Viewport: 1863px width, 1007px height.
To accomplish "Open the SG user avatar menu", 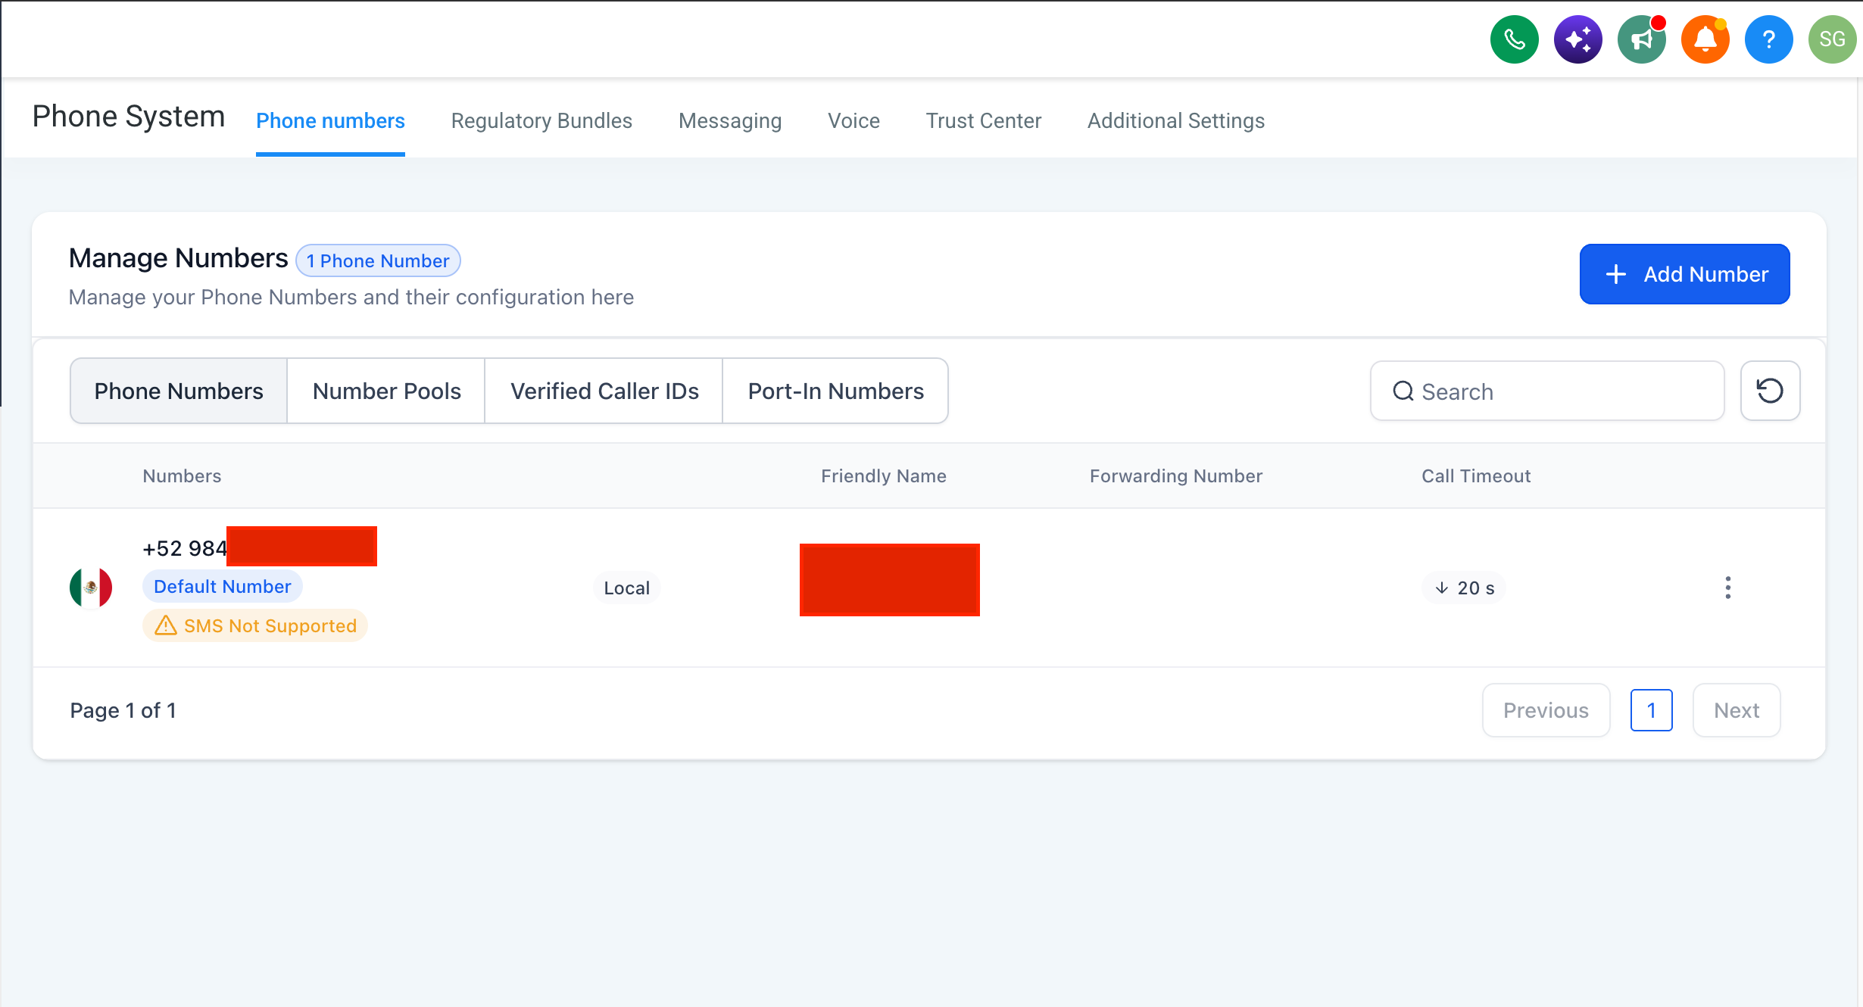I will pos(1832,39).
